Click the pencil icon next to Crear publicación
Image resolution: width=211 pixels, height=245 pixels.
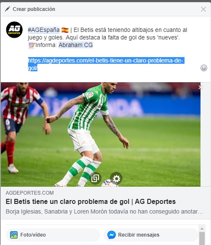(8, 9)
